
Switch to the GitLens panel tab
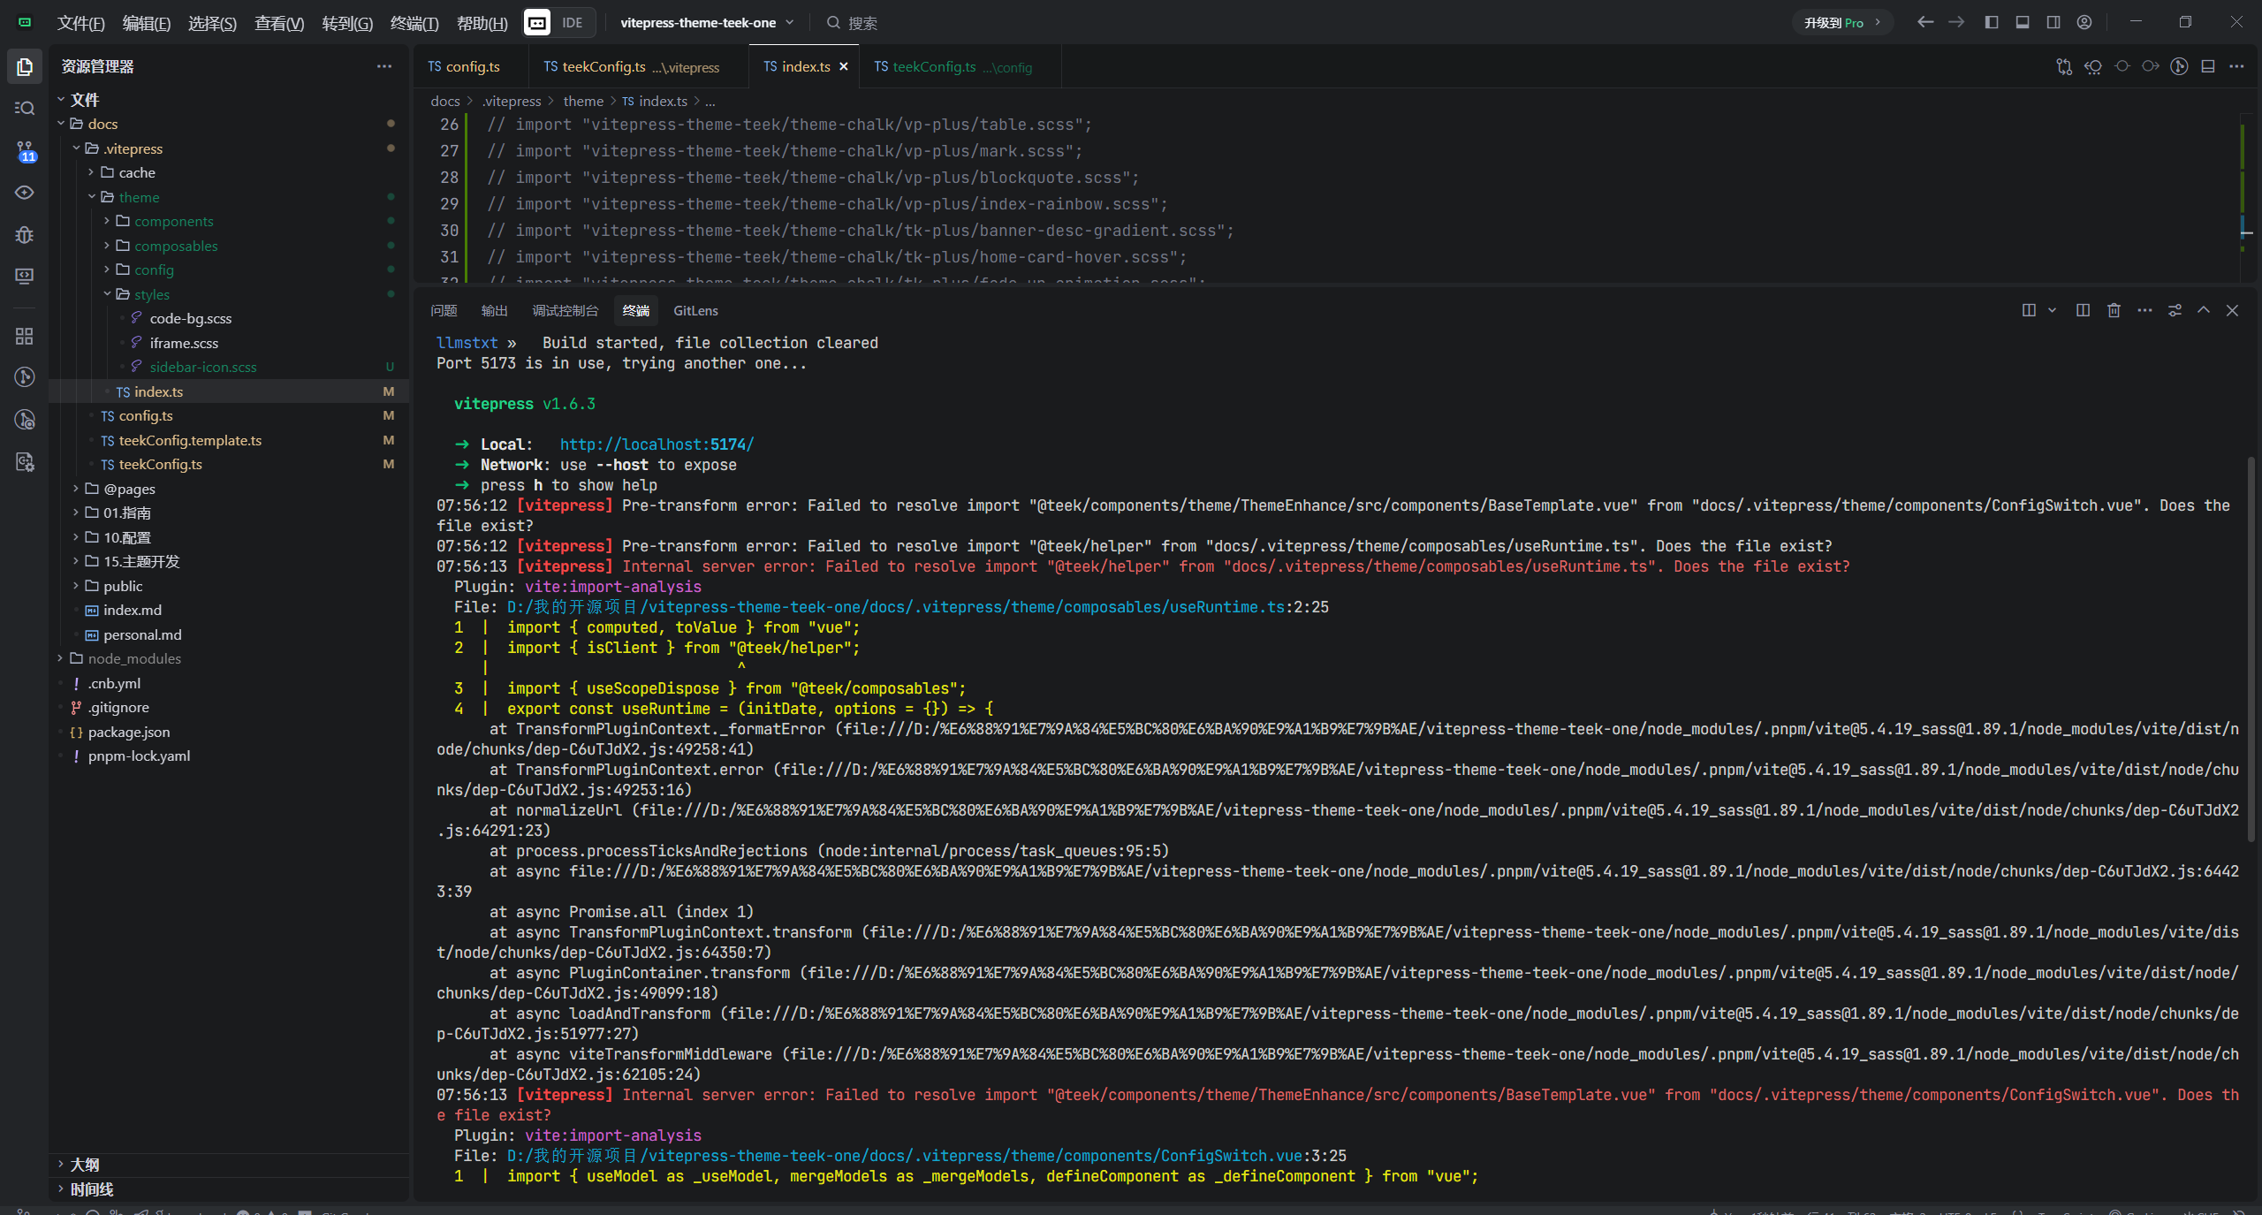[x=695, y=310]
